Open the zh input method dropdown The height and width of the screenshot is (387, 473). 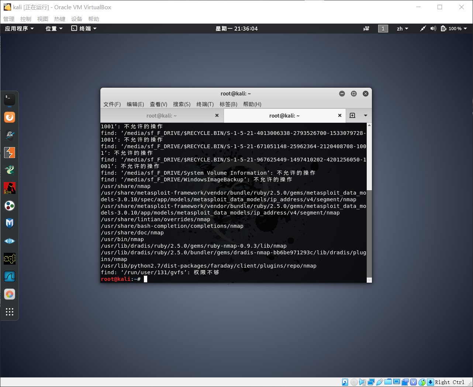[x=403, y=28]
